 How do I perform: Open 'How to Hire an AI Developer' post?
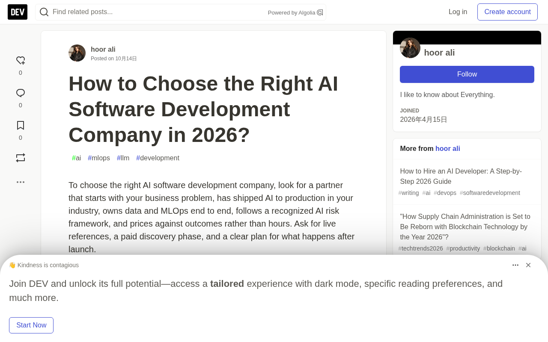[461, 177]
